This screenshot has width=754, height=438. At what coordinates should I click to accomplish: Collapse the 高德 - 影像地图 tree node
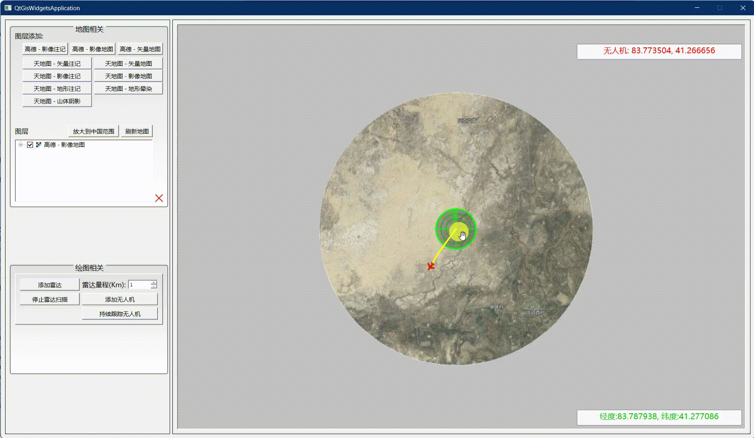pos(21,145)
